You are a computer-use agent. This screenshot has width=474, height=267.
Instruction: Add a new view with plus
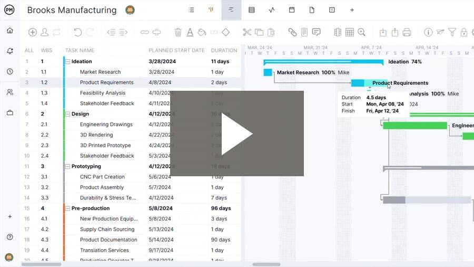click(x=352, y=10)
